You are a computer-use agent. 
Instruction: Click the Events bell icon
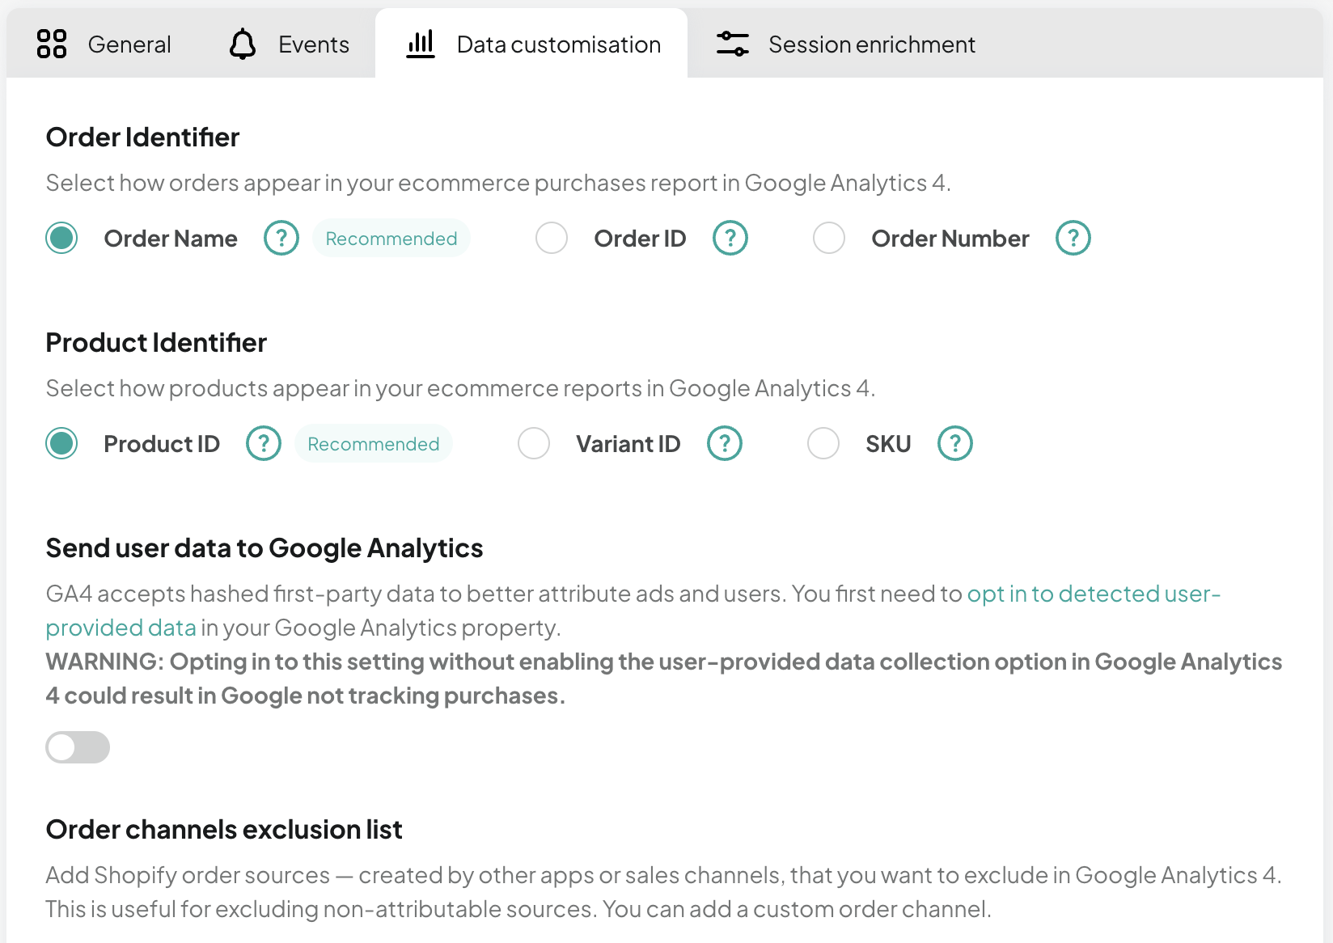[243, 44]
